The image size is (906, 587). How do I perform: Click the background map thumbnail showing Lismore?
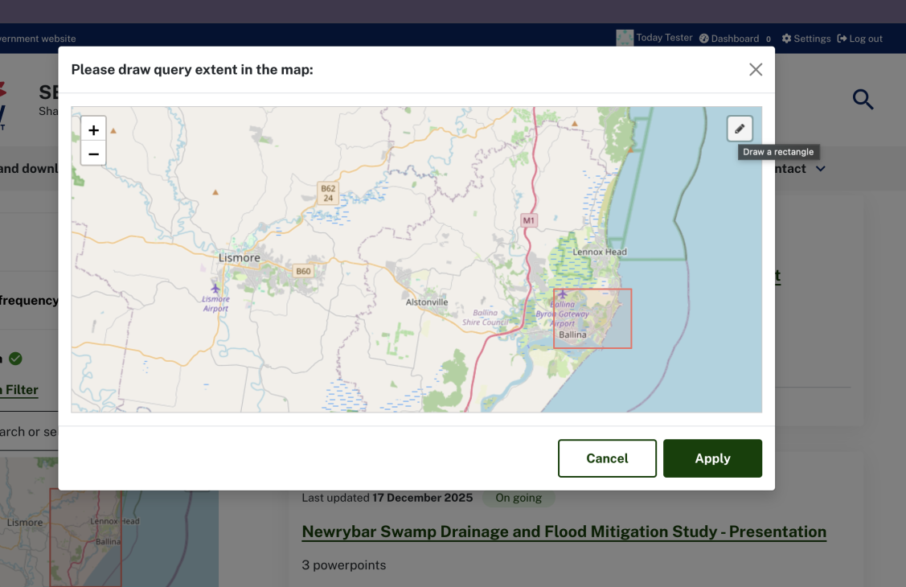pos(109,523)
